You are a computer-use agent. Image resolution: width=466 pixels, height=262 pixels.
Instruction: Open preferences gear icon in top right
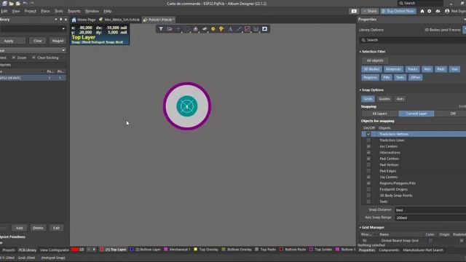coord(430,11)
